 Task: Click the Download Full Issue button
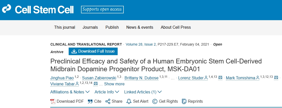pyautogui.click(x=93, y=51)
